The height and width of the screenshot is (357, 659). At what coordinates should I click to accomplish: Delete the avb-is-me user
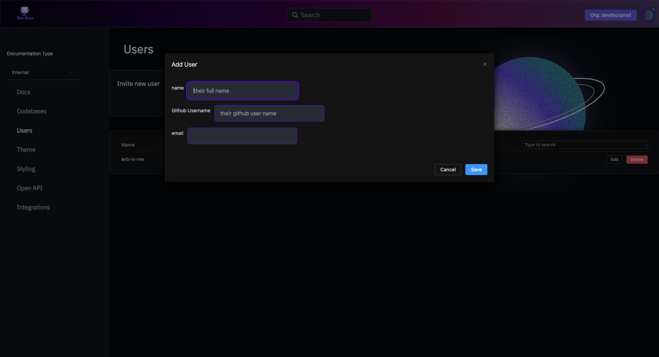[x=637, y=160]
